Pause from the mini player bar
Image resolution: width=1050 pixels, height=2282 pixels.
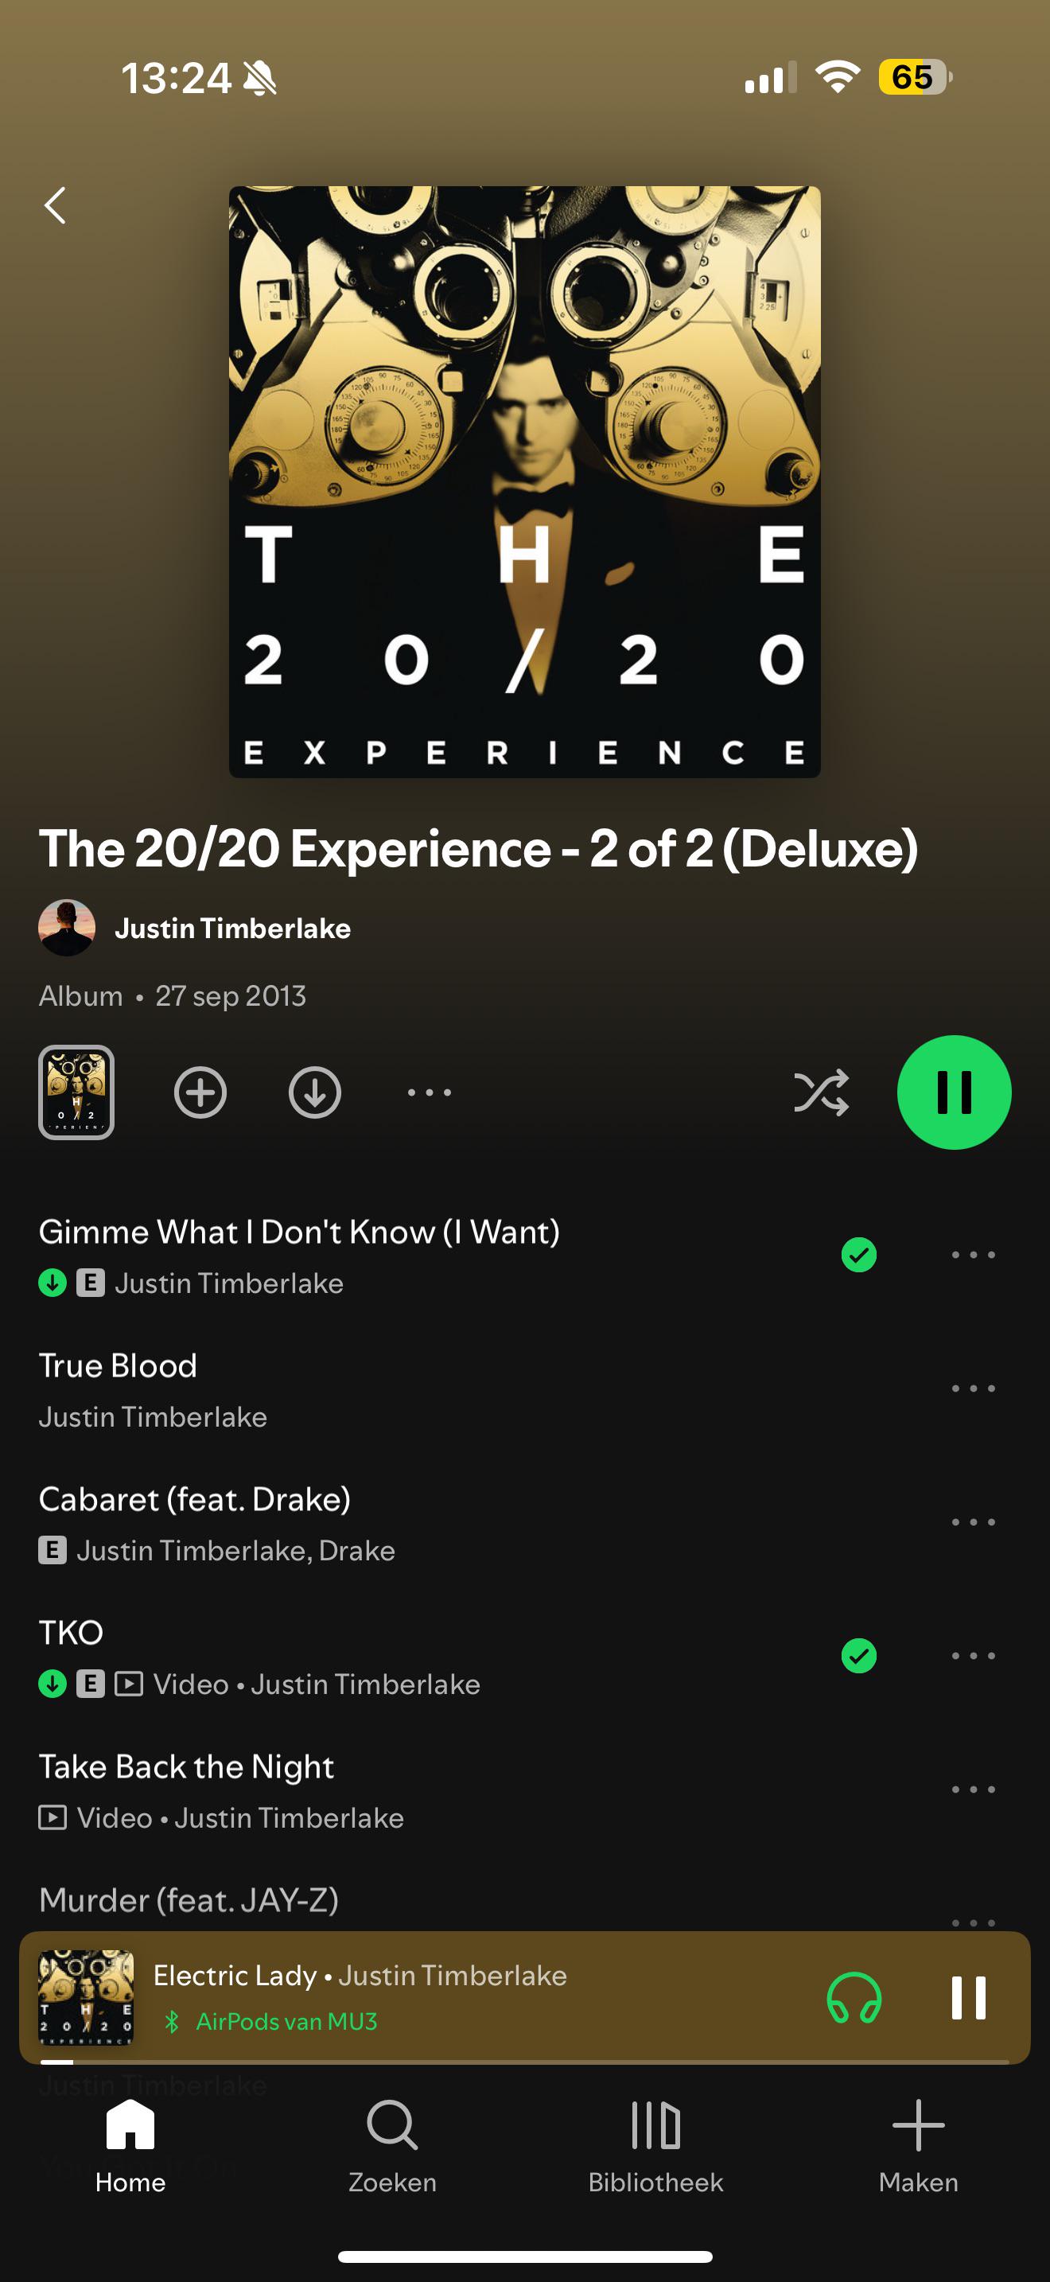coord(967,1998)
